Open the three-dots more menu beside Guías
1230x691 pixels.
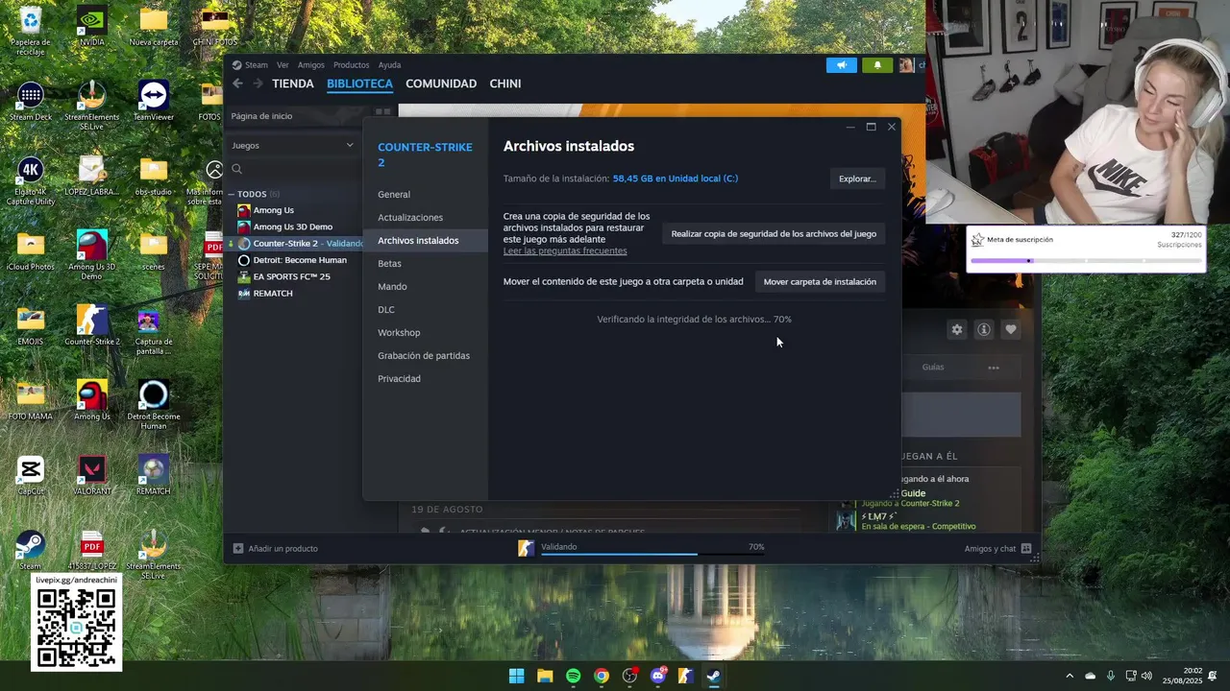tap(994, 368)
